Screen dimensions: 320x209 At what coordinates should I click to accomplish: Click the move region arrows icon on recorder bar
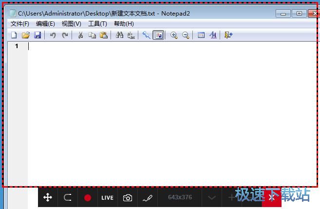pos(48,197)
